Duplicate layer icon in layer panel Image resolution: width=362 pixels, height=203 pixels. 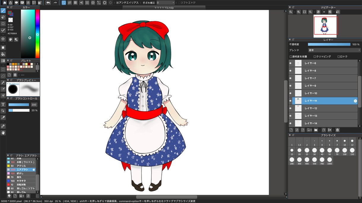324,130
